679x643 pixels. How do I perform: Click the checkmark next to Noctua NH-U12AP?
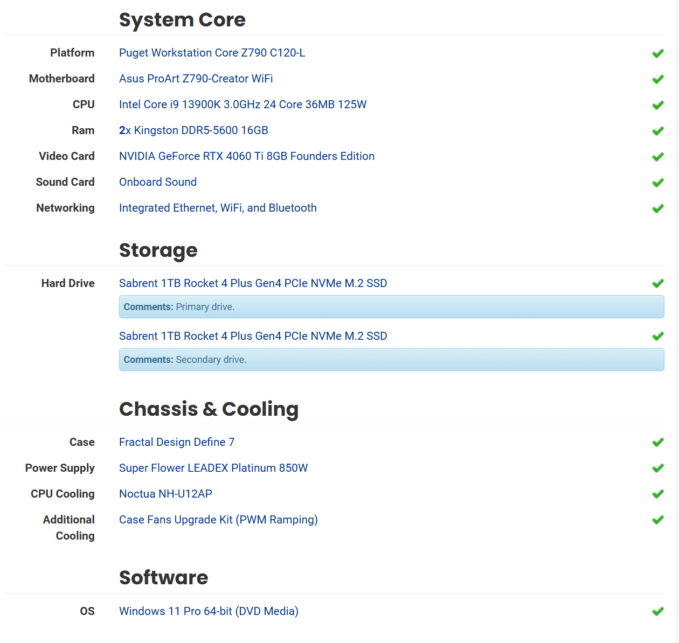click(657, 494)
